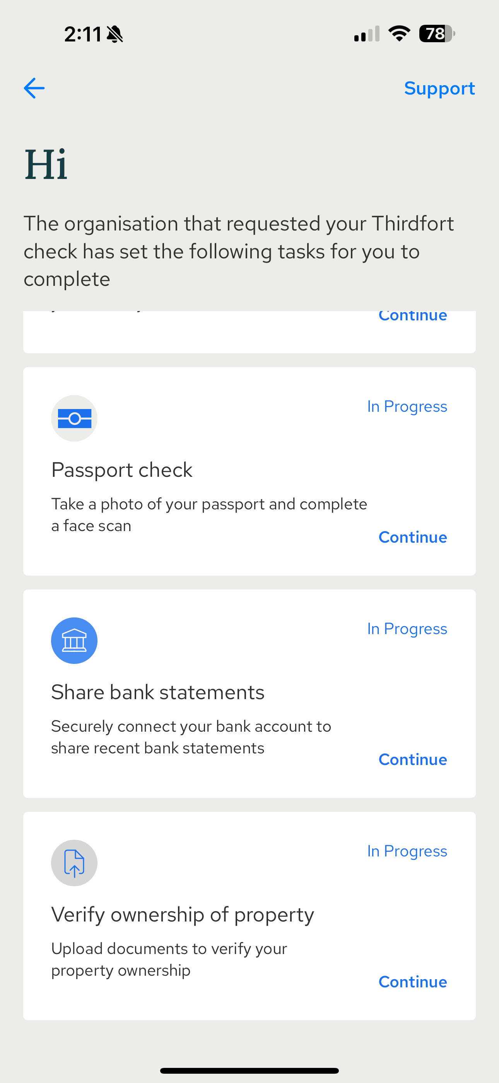
Task: Tap In Progress status on bank statements card
Action: click(407, 629)
